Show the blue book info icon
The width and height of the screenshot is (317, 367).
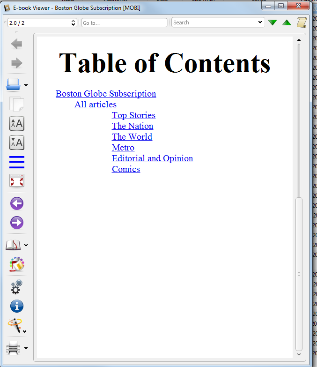pyautogui.click(x=16, y=306)
